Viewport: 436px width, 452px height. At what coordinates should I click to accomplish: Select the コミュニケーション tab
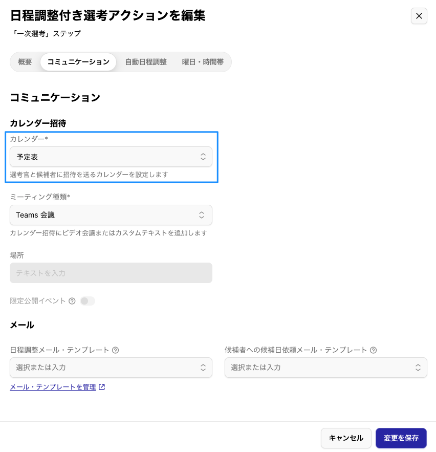pyautogui.click(x=78, y=62)
